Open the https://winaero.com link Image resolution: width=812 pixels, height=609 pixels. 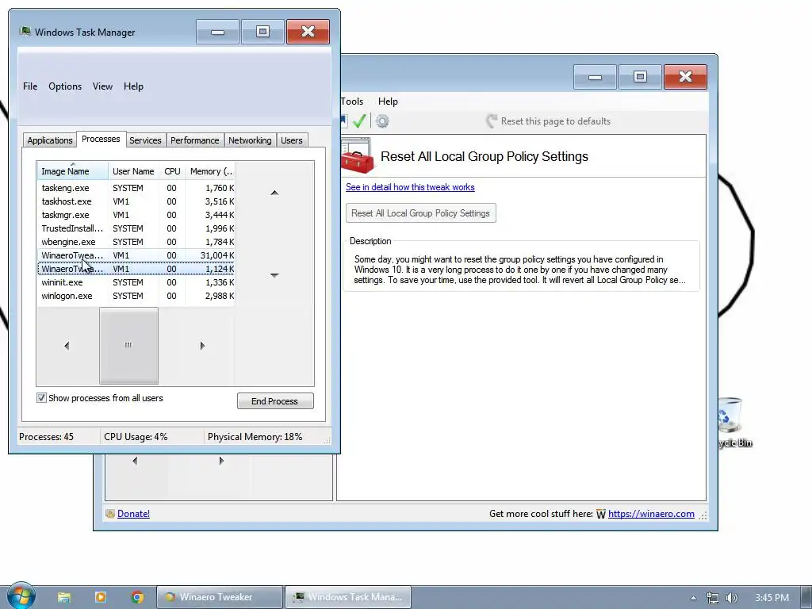[x=651, y=514]
